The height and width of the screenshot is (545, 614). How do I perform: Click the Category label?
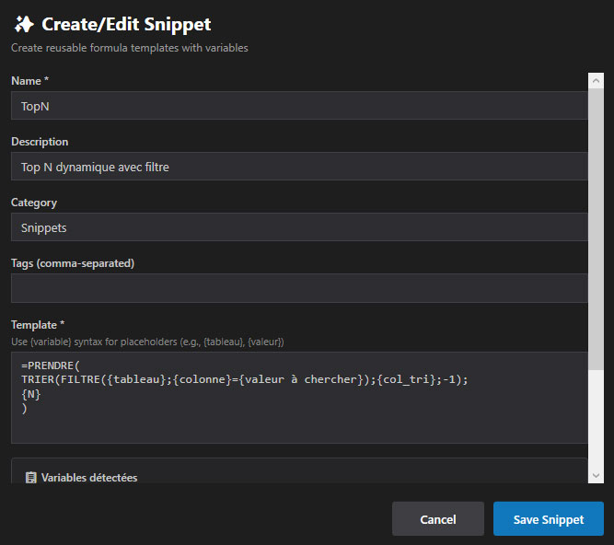(x=34, y=203)
